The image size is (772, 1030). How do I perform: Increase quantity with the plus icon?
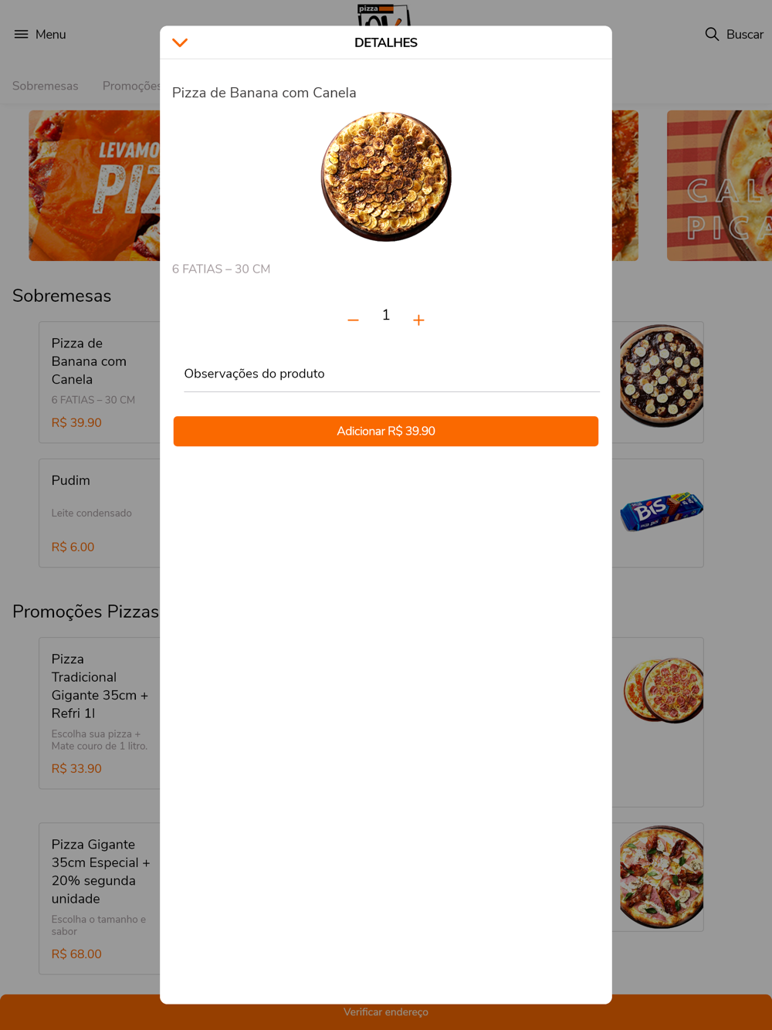418,320
